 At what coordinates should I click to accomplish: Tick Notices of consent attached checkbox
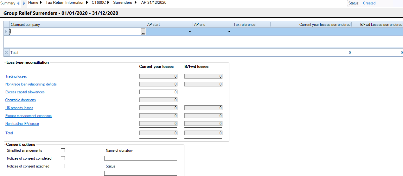tap(63, 166)
